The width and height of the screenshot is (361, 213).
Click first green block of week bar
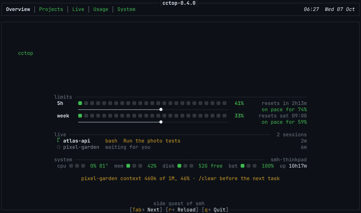tap(80, 116)
